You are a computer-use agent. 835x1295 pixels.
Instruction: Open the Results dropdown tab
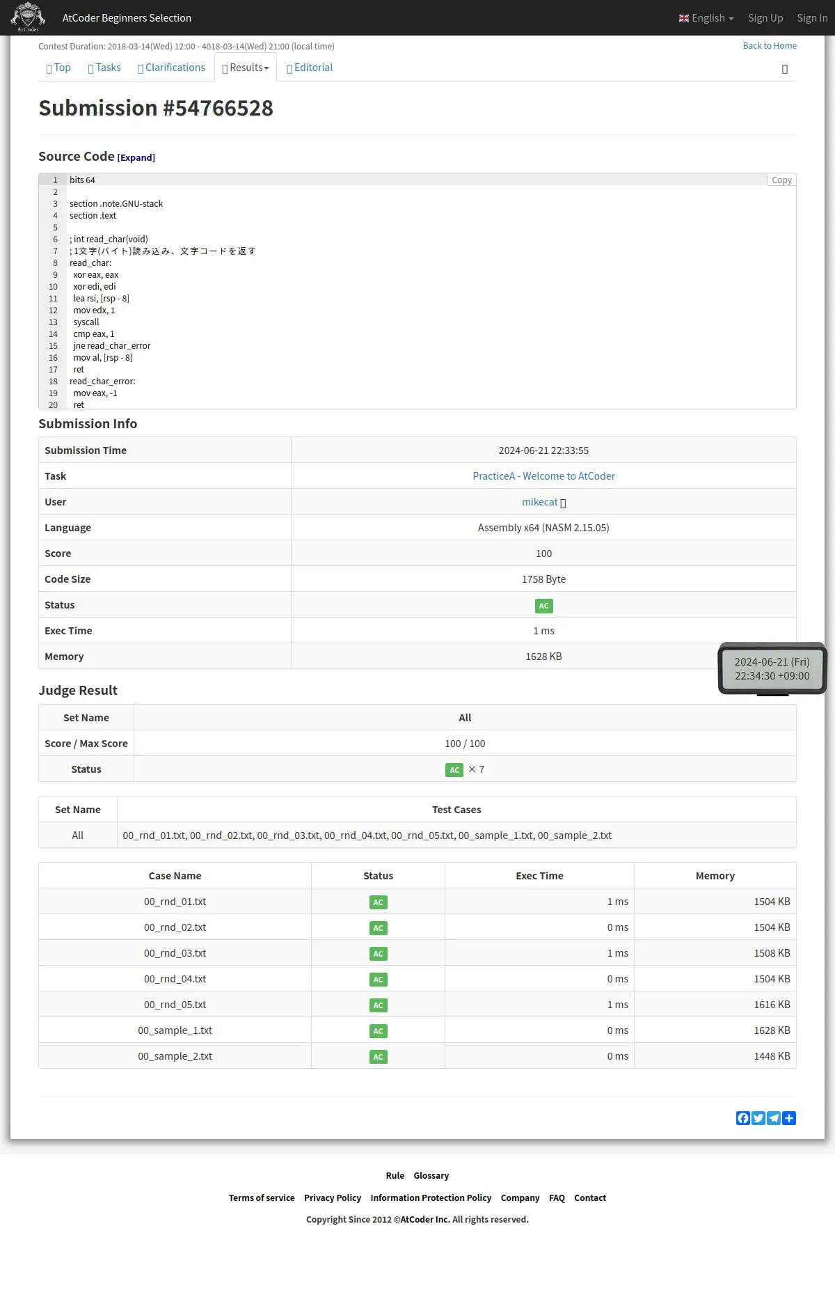click(246, 68)
